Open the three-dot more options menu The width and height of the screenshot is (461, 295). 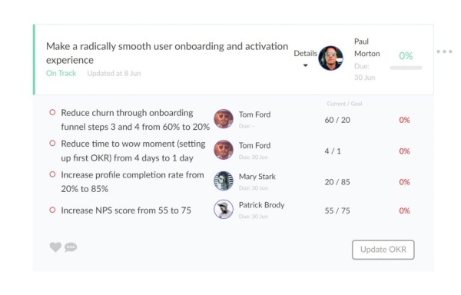444,51
